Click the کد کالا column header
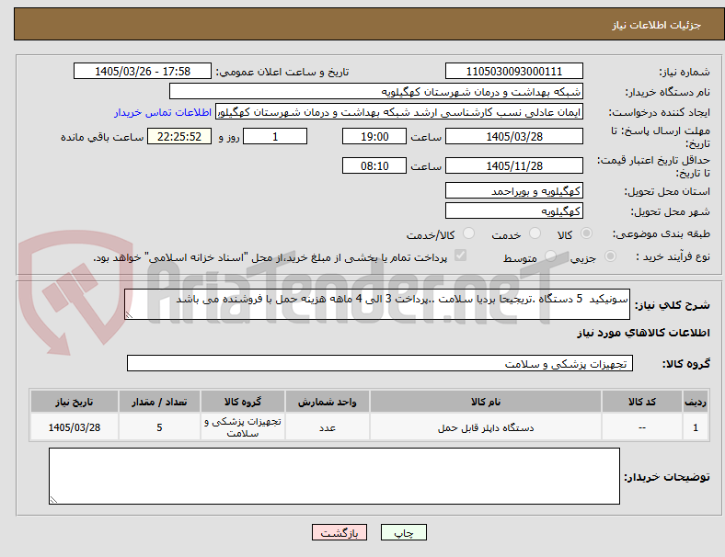 642,402
